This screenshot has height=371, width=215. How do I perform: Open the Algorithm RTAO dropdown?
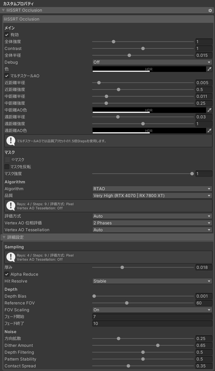[x=152, y=189]
